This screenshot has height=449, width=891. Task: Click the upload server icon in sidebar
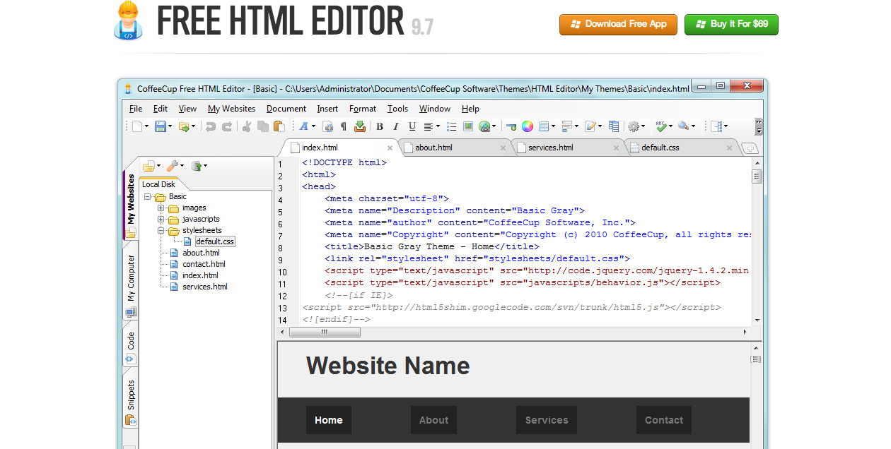click(197, 166)
